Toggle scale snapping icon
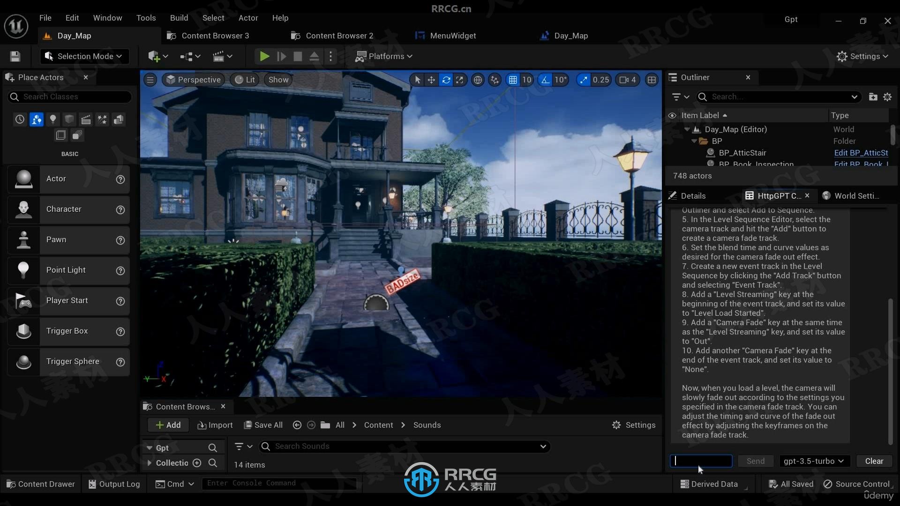The image size is (900, 506). (583, 80)
